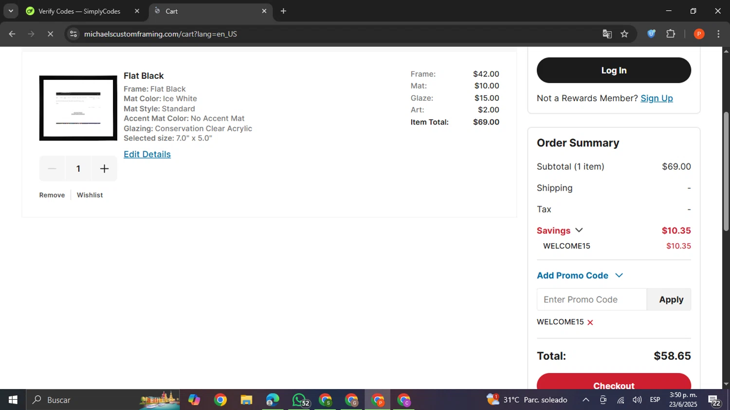This screenshot has width=730, height=410.
Task: Open Copilot from the taskbar
Action: [194, 400]
